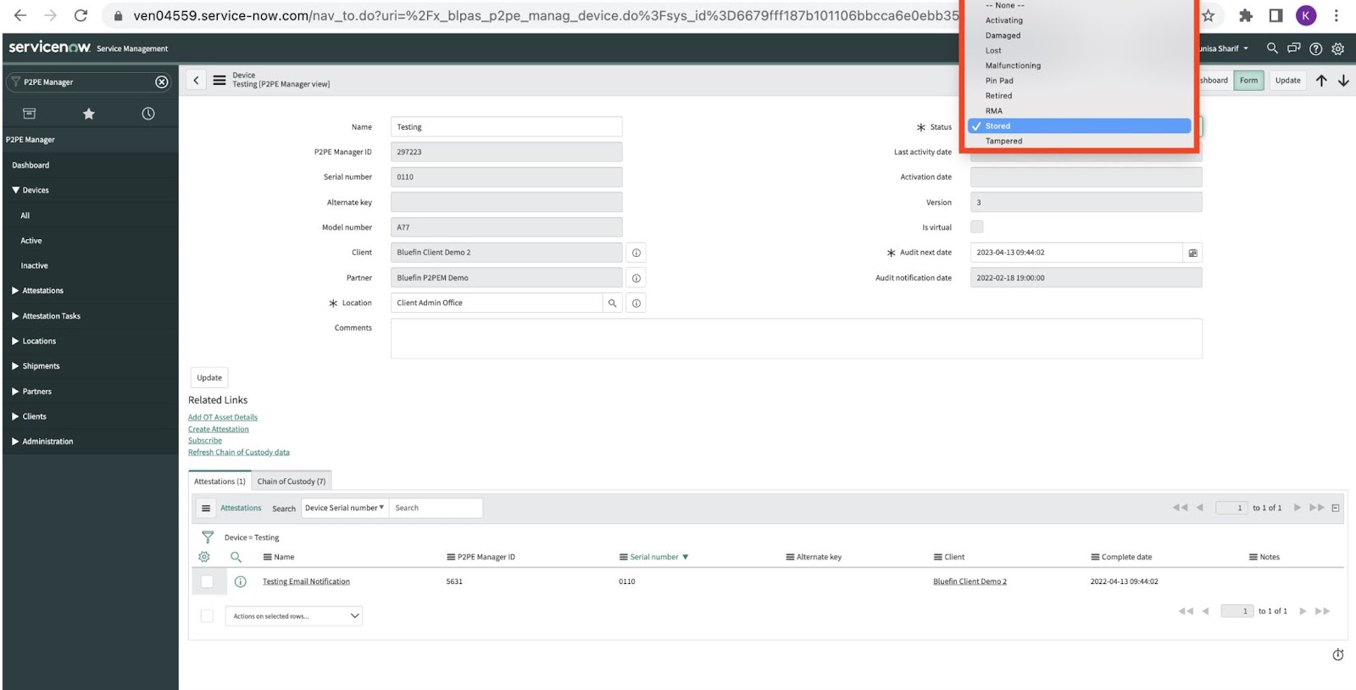
Task: Open Bluefin Client Demo 2 link
Action: tap(970, 581)
